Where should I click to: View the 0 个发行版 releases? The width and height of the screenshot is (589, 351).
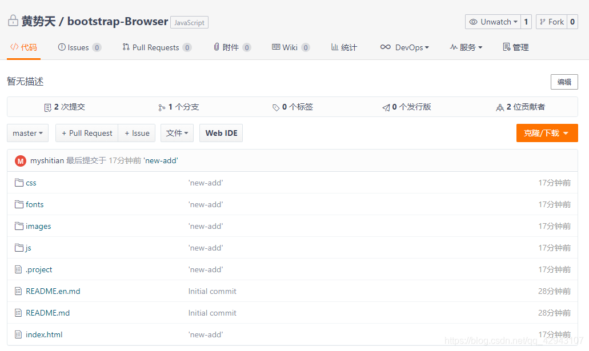pyautogui.click(x=406, y=107)
